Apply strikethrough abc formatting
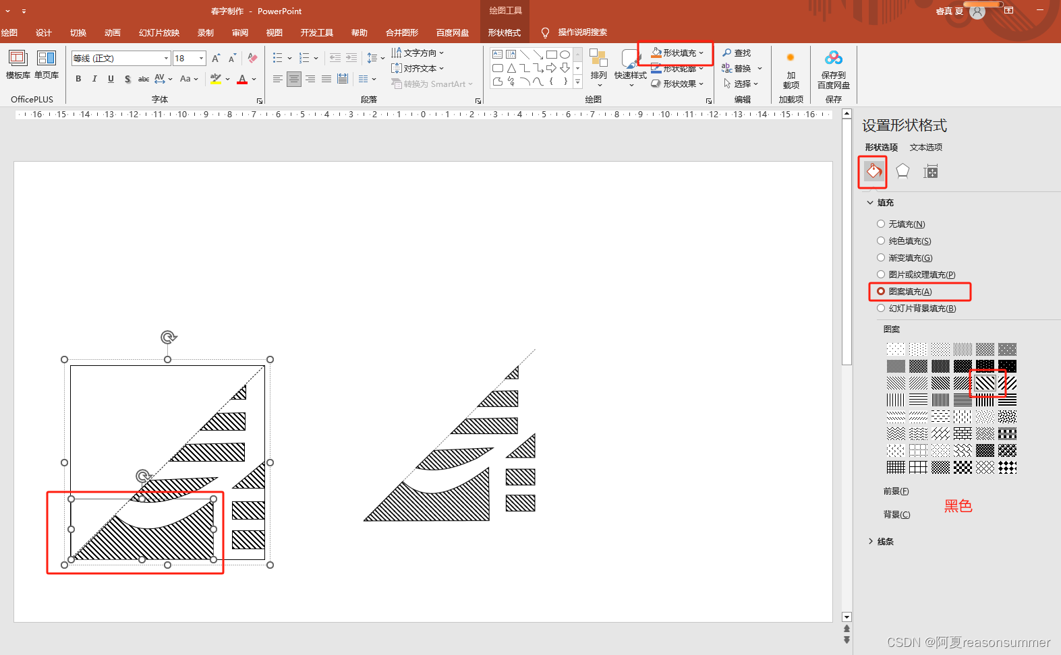The image size is (1061, 655). pyautogui.click(x=144, y=79)
